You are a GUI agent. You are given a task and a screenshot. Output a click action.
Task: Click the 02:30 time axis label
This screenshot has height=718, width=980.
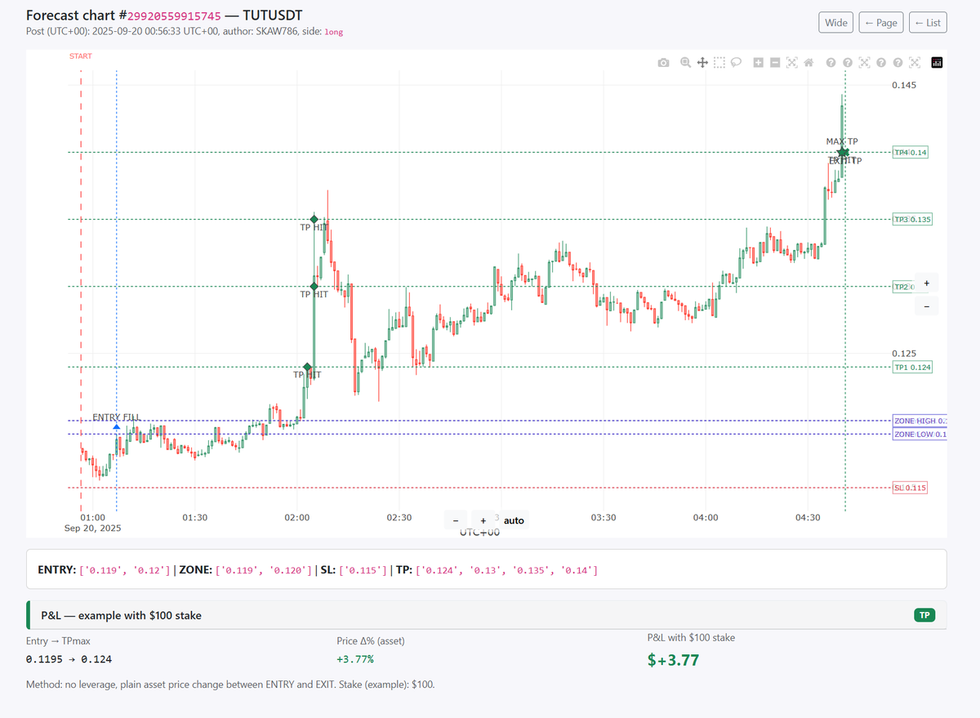pyautogui.click(x=399, y=517)
